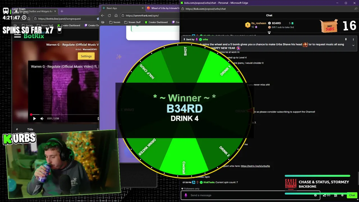Click the Chat send button
Screen dimensions: 359x202
click(352, 195)
